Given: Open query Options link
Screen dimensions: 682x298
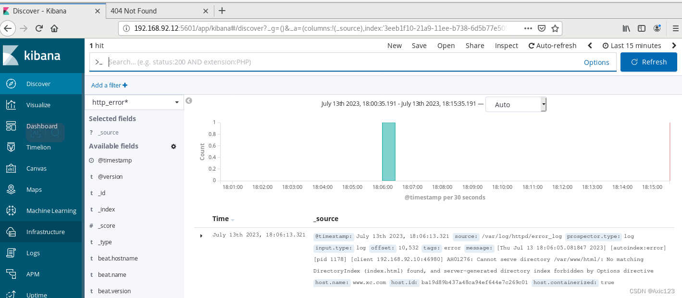Looking at the screenshot, I should pos(596,62).
